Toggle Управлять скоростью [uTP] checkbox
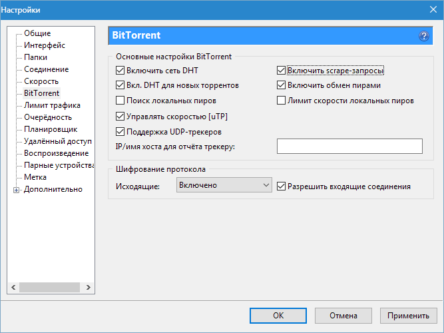 [120, 116]
